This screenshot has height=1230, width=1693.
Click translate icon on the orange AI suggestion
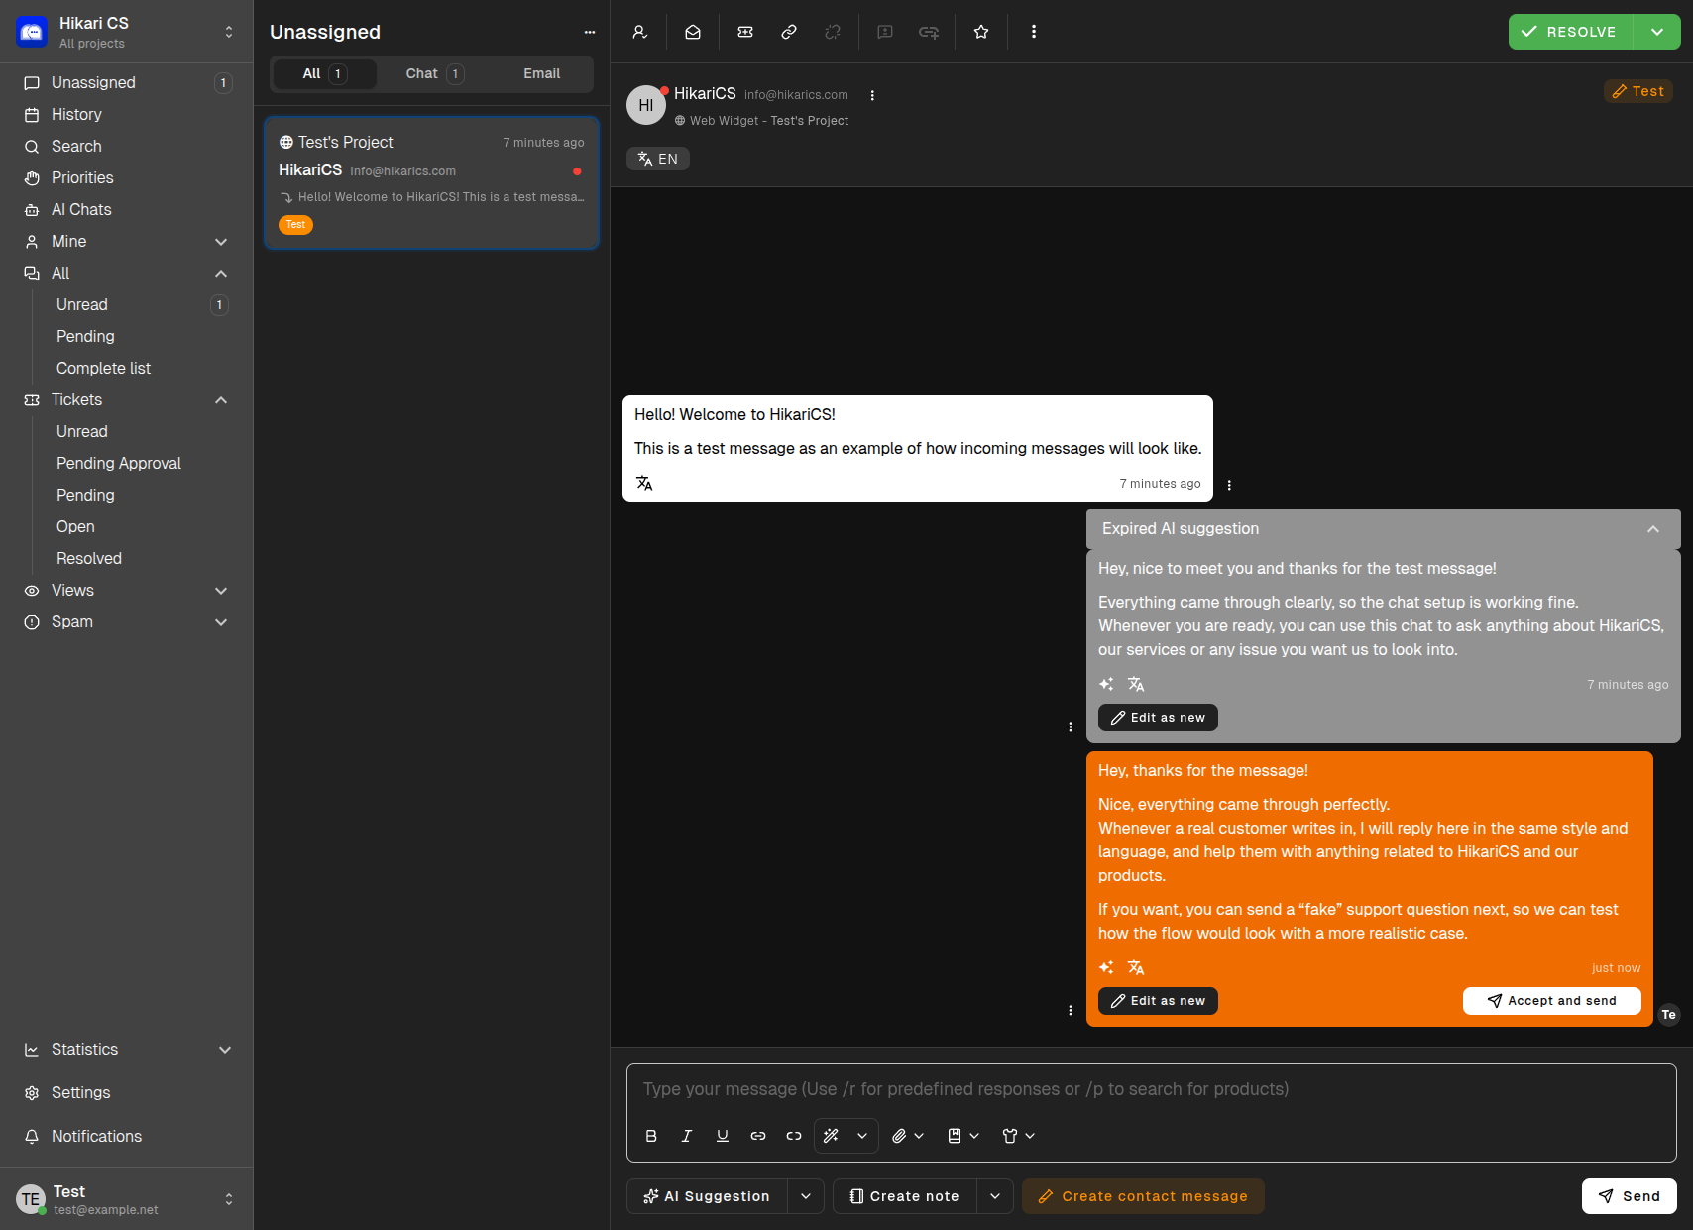[x=1136, y=967]
